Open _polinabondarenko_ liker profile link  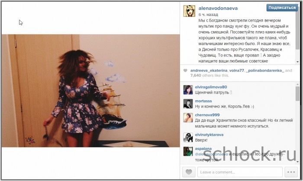[x=265, y=70]
